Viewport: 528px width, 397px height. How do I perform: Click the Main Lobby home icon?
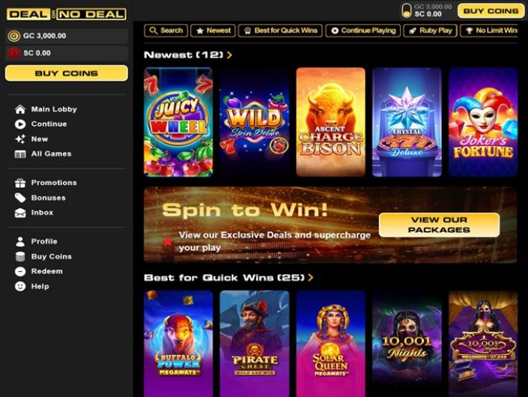pyautogui.click(x=20, y=109)
